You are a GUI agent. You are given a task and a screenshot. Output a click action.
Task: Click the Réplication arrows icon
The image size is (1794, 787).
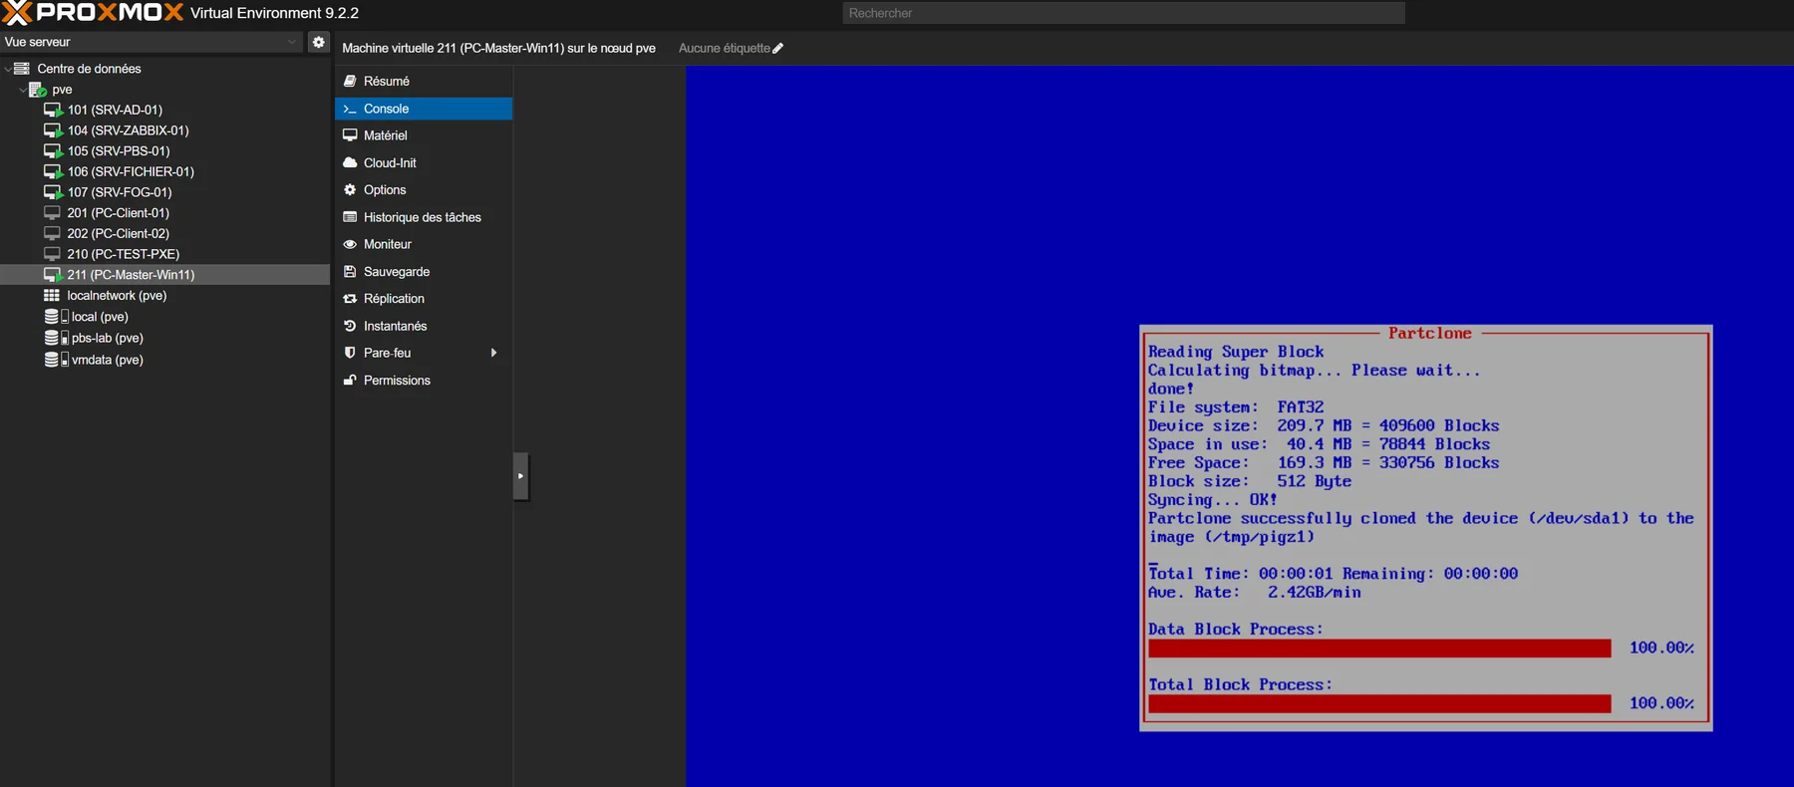[350, 299]
